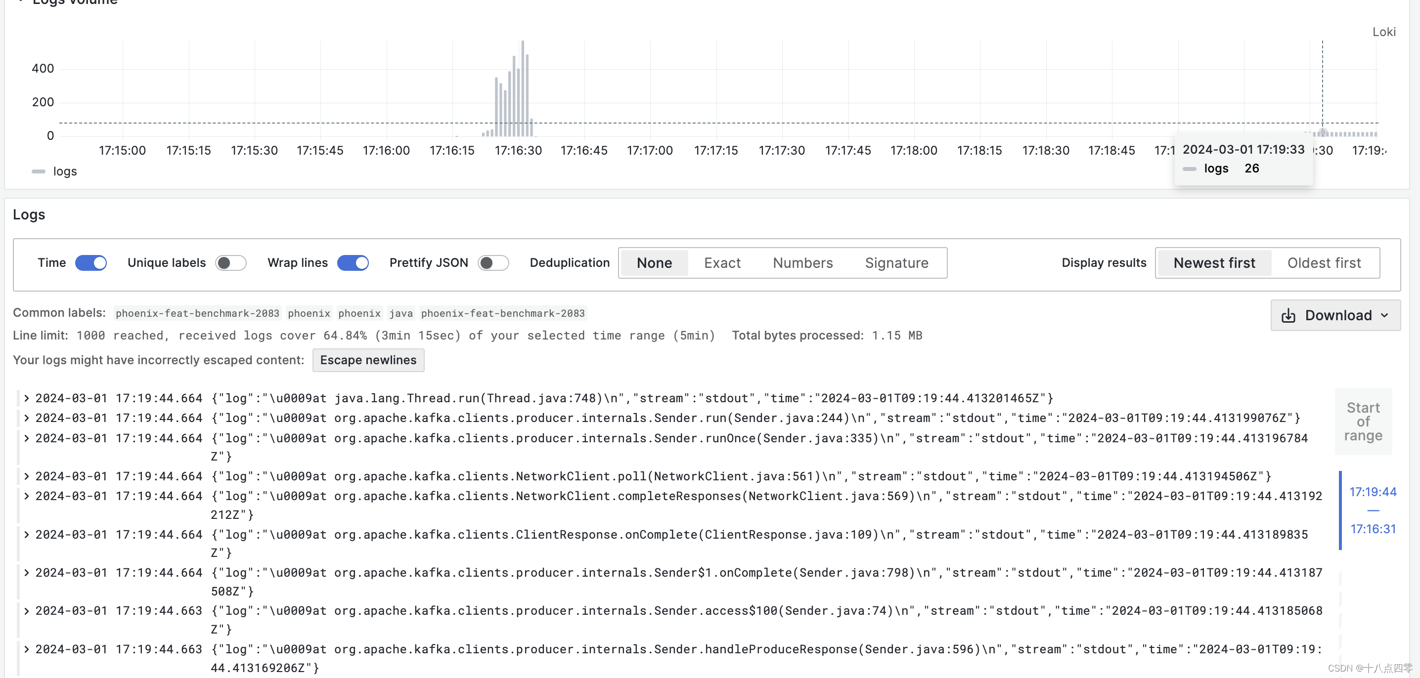1420x678 pixels.
Task: Expand the NetworkClient.poll log row
Action: point(26,476)
